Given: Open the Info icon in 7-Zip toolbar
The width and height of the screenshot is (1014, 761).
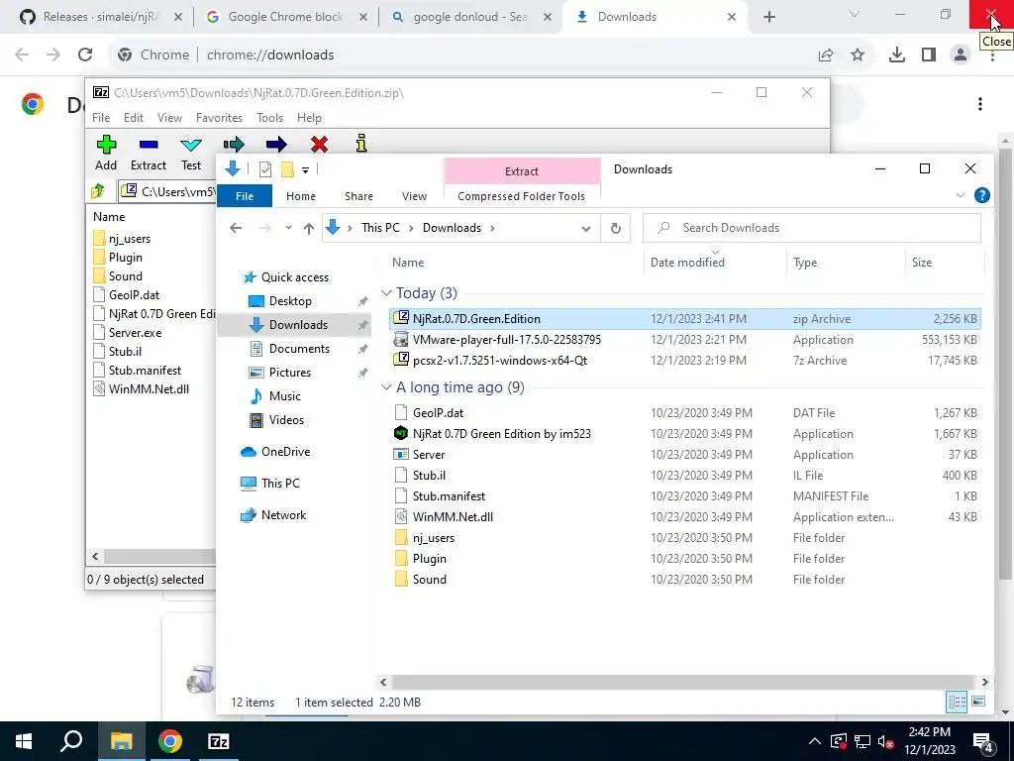Looking at the screenshot, I should pos(361,143).
